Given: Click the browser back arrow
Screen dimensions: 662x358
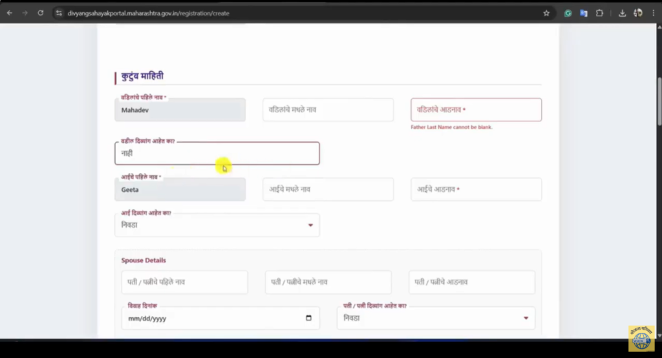Looking at the screenshot, I should 10,13.
